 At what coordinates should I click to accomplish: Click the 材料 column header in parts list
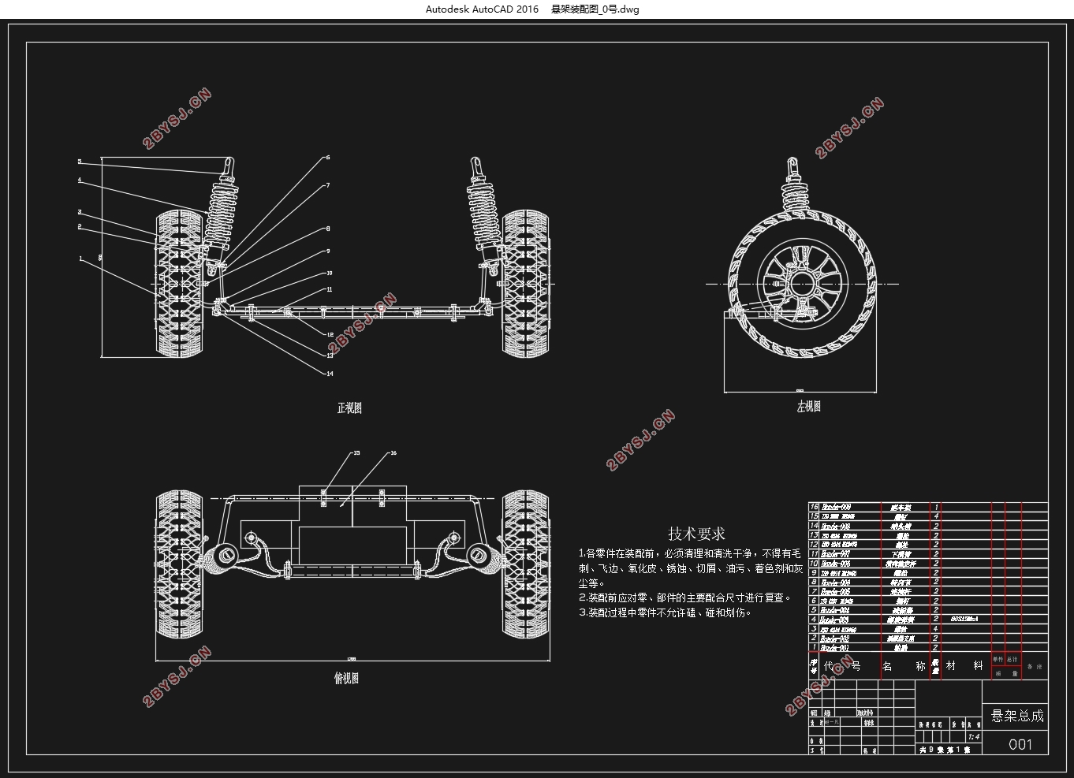(964, 666)
